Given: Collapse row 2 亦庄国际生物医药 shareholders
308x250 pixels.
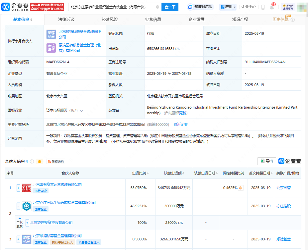Looking at the screenshot, I should coord(18,206).
